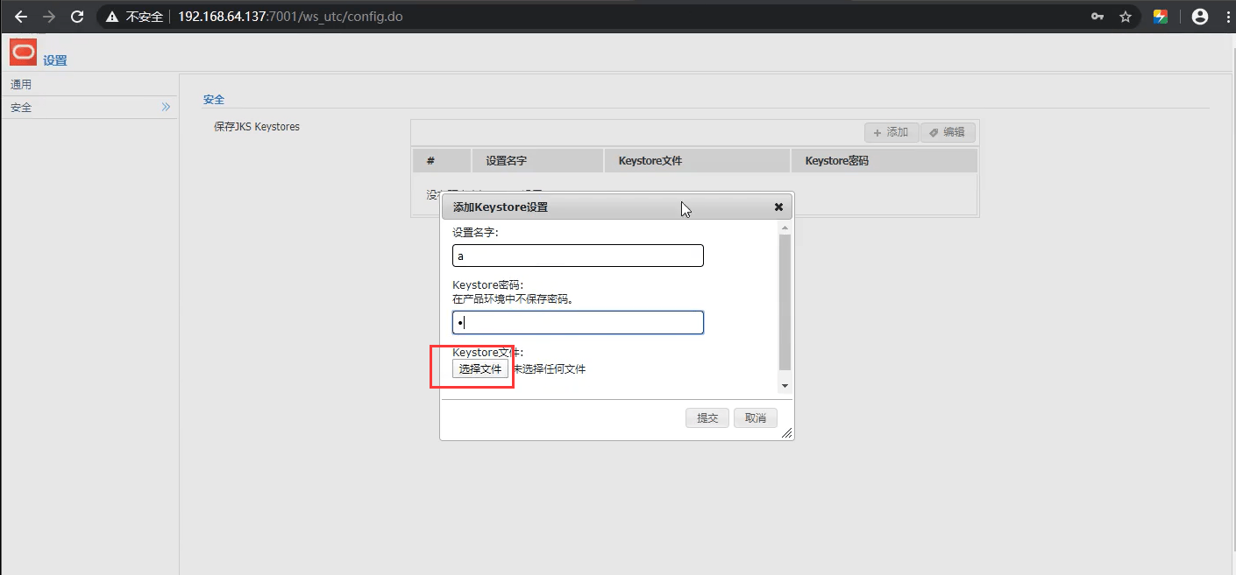Screen dimensions: 1236x575
Task: Expand the 安全 sidebar chevron
Action: pos(166,107)
